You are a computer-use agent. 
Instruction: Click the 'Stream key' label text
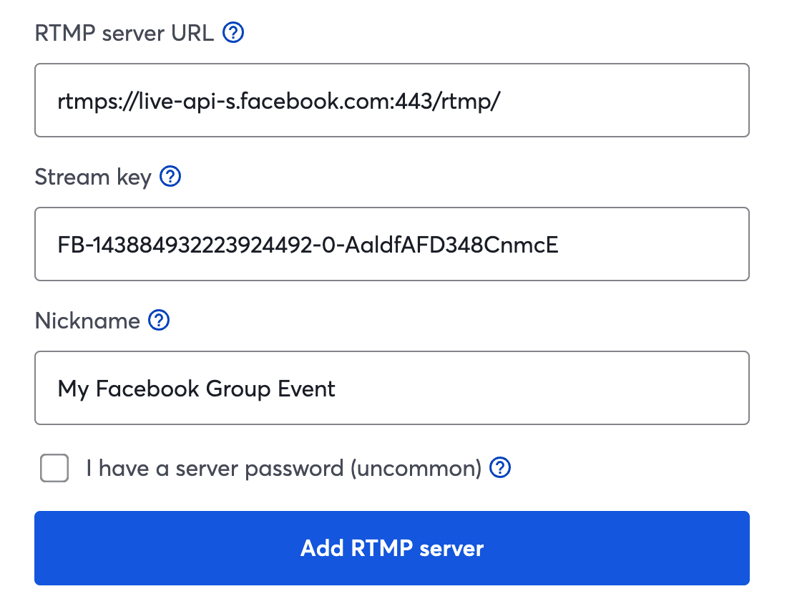click(x=93, y=177)
